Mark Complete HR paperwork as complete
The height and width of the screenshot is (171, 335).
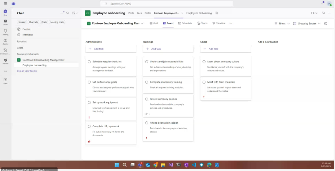(89, 126)
